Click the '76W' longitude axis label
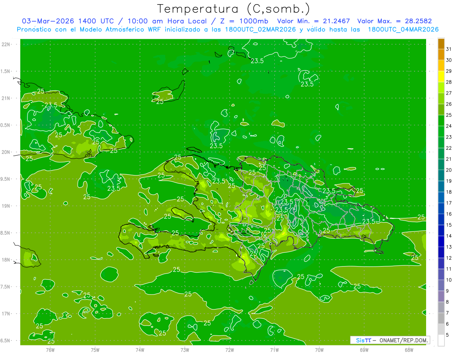Screen dimensions: 459x355 coord(50,350)
